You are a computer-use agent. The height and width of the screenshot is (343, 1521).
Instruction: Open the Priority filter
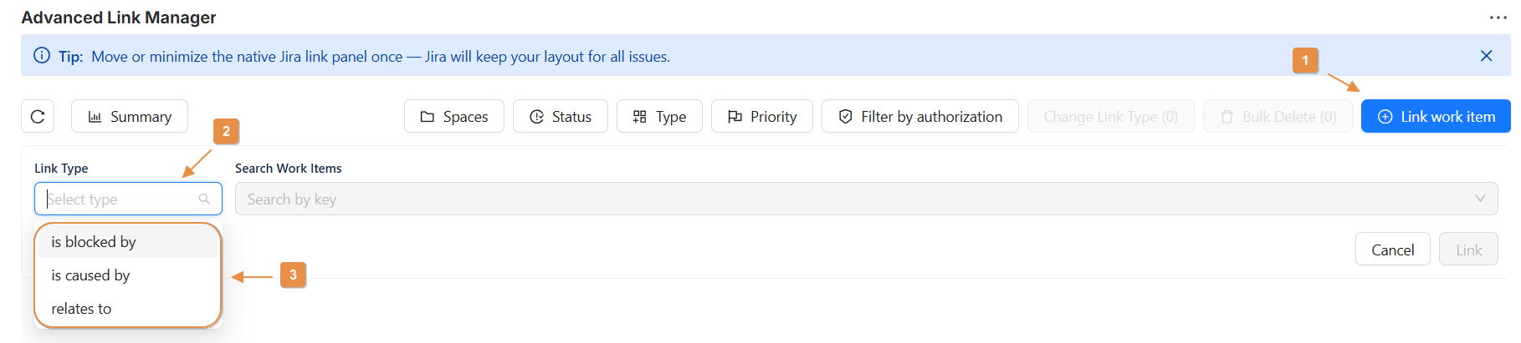761,117
